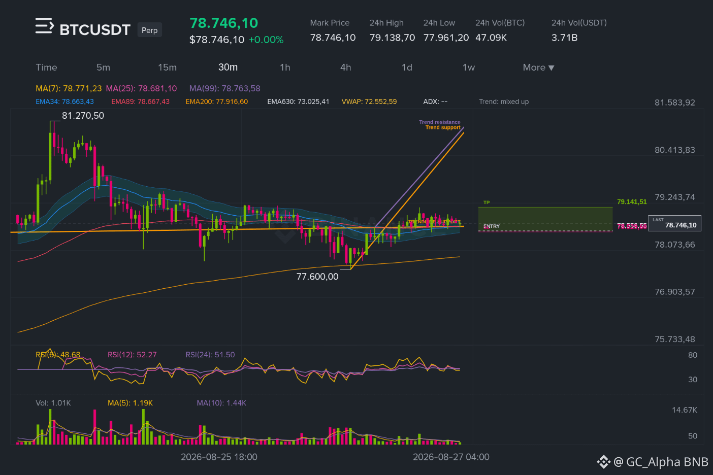Click the Perp contract badge
Image resolution: width=713 pixels, height=475 pixels.
[x=149, y=30]
